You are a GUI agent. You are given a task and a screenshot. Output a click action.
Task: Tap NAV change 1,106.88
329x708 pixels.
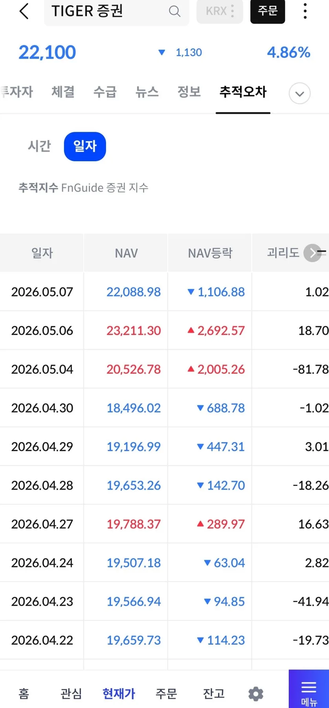pos(221,292)
